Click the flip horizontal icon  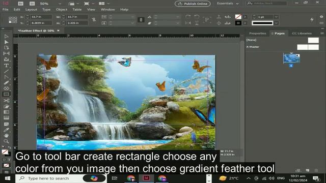[188, 23]
